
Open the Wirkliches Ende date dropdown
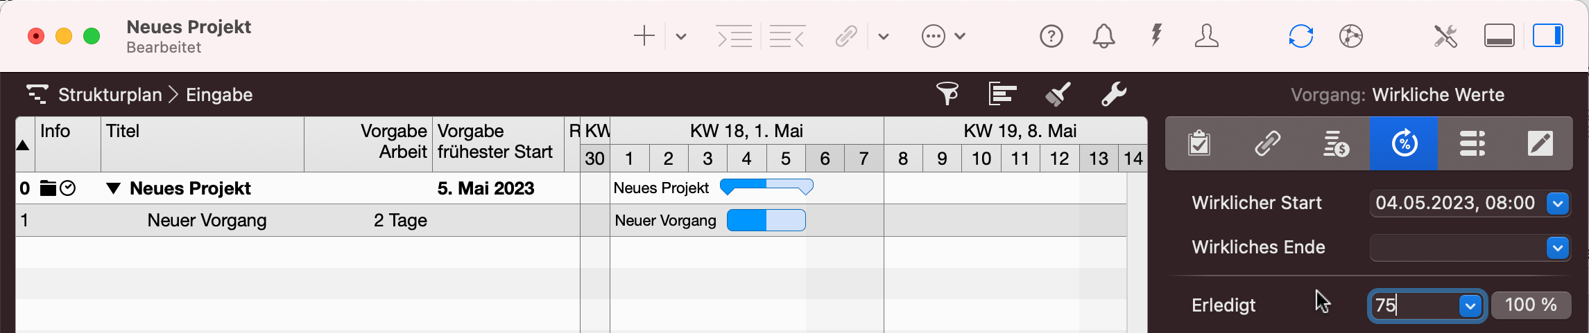(1558, 248)
